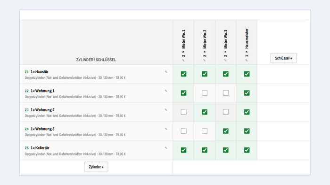Image resolution: width=330 pixels, height=185 pixels.
Task: Check Wohnung 2 for Mieter Wo. 3
Action: (x=226, y=112)
